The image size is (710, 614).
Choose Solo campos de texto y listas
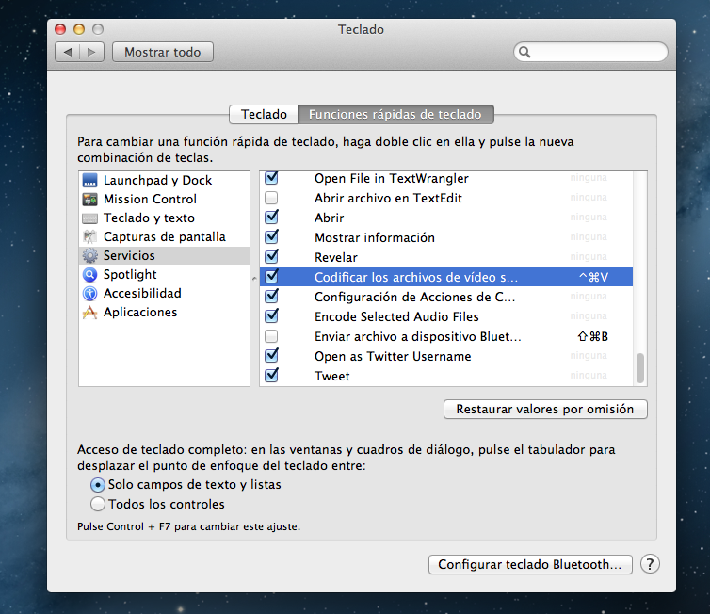[98, 484]
